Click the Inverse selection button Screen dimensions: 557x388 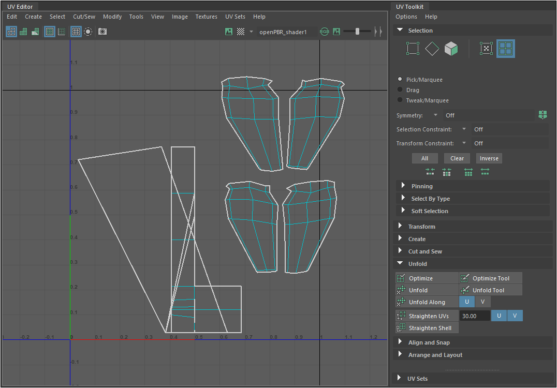tap(489, 158)
